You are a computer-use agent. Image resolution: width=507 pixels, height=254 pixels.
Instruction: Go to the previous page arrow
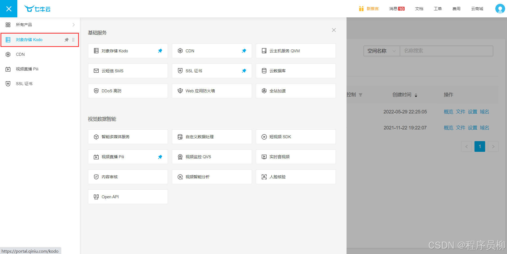466,146
